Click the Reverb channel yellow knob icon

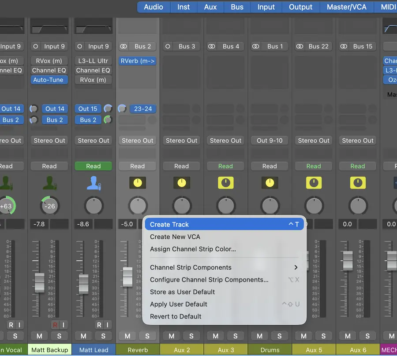point(138,183)
